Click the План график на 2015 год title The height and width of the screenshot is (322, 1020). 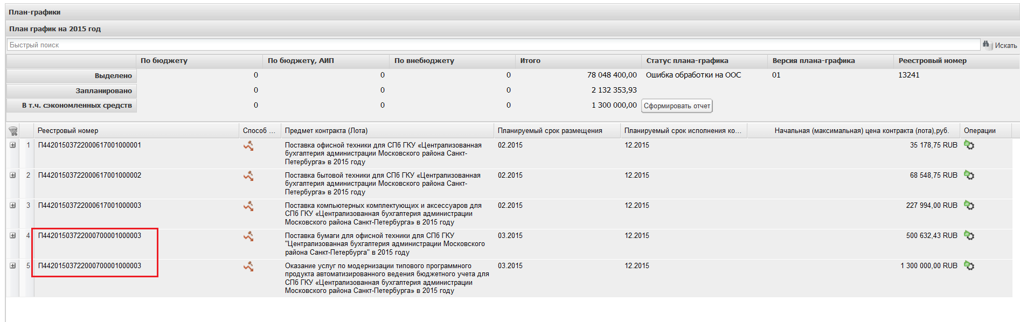click(x=55, y=29)
